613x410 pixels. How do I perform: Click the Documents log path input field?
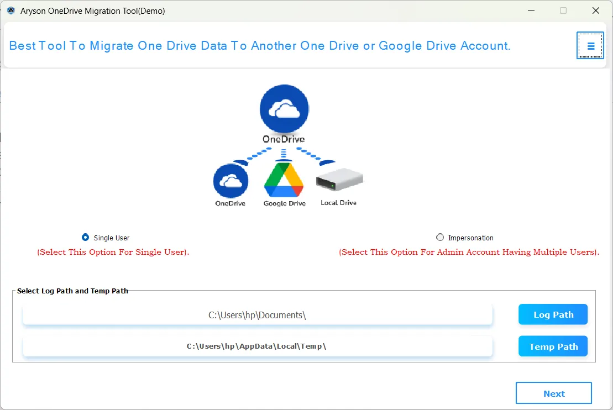[258, 314]
